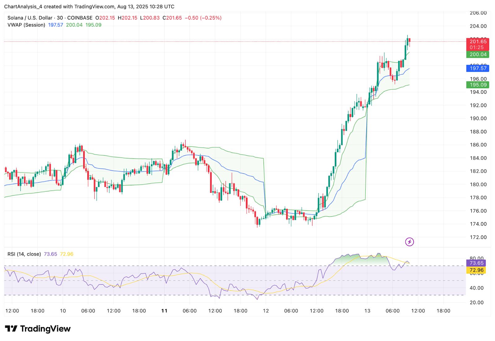Click the RSI 20.00 scale label
This screenshot has height=341, width=495.
[476, 303]
